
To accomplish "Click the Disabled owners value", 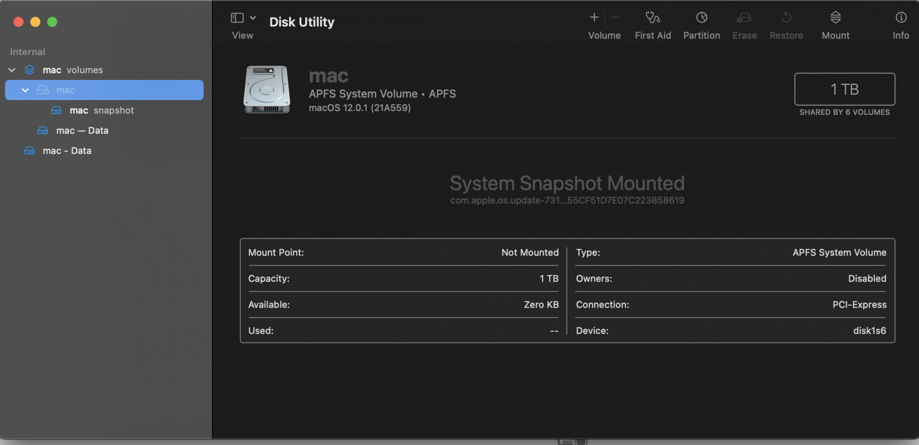I will coord(867,279).
